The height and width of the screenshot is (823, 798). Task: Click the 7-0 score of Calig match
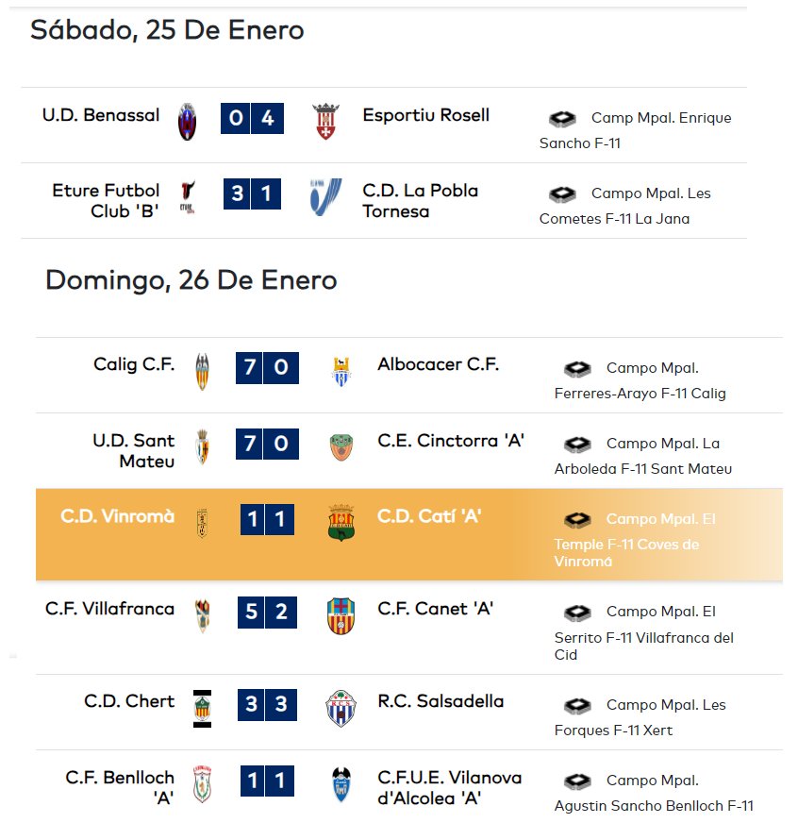[267, 368]
